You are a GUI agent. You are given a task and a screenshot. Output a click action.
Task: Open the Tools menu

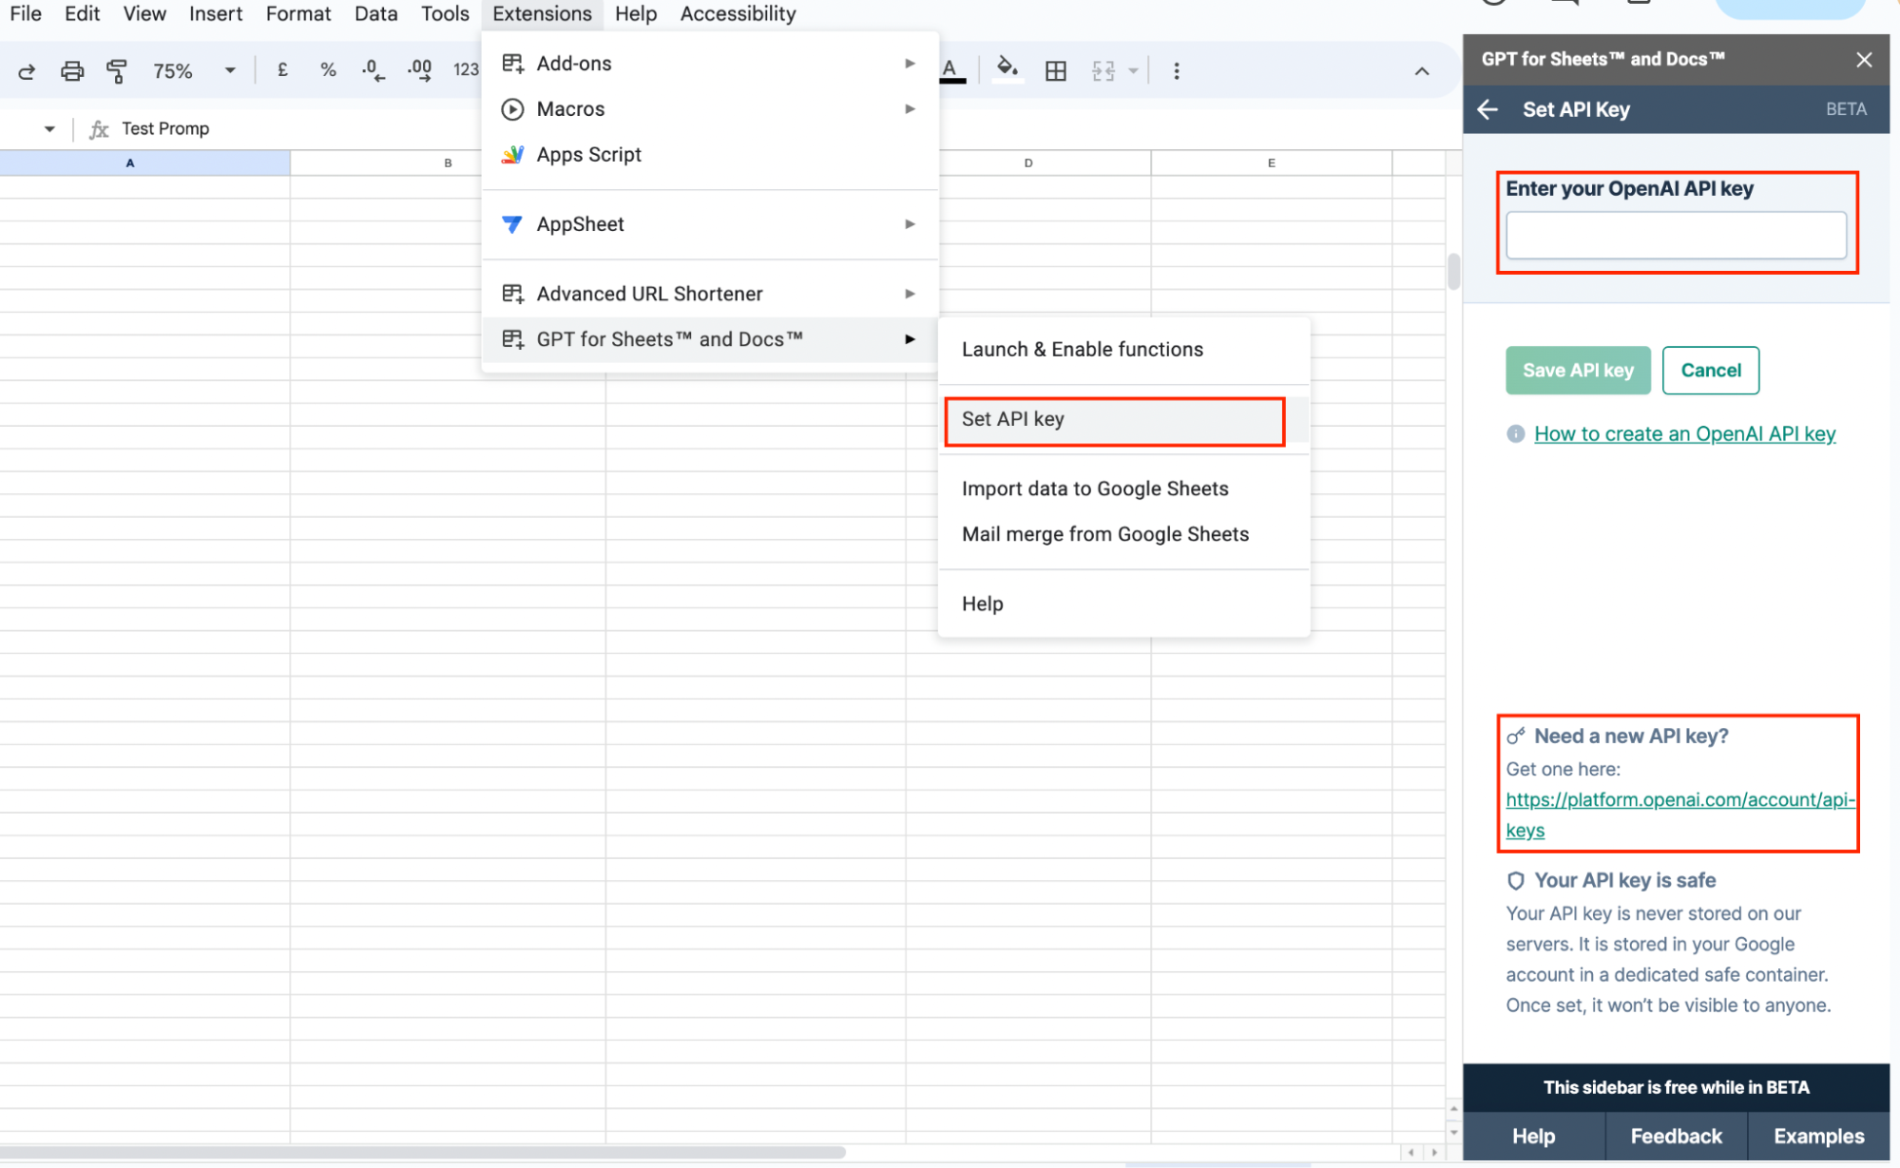[x=445, y=14]
